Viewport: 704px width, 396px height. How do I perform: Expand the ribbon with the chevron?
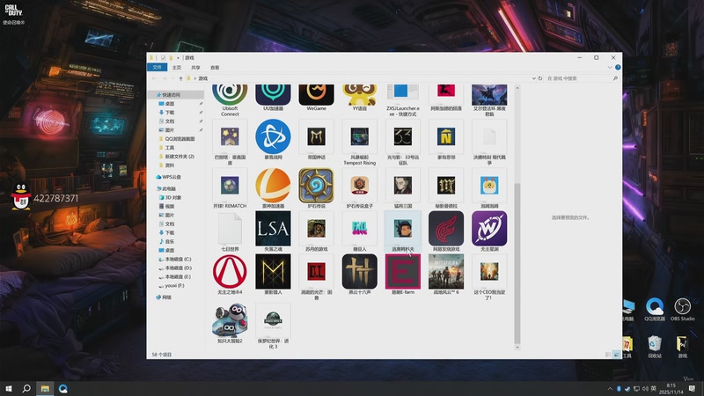click(x=609, y=68)
